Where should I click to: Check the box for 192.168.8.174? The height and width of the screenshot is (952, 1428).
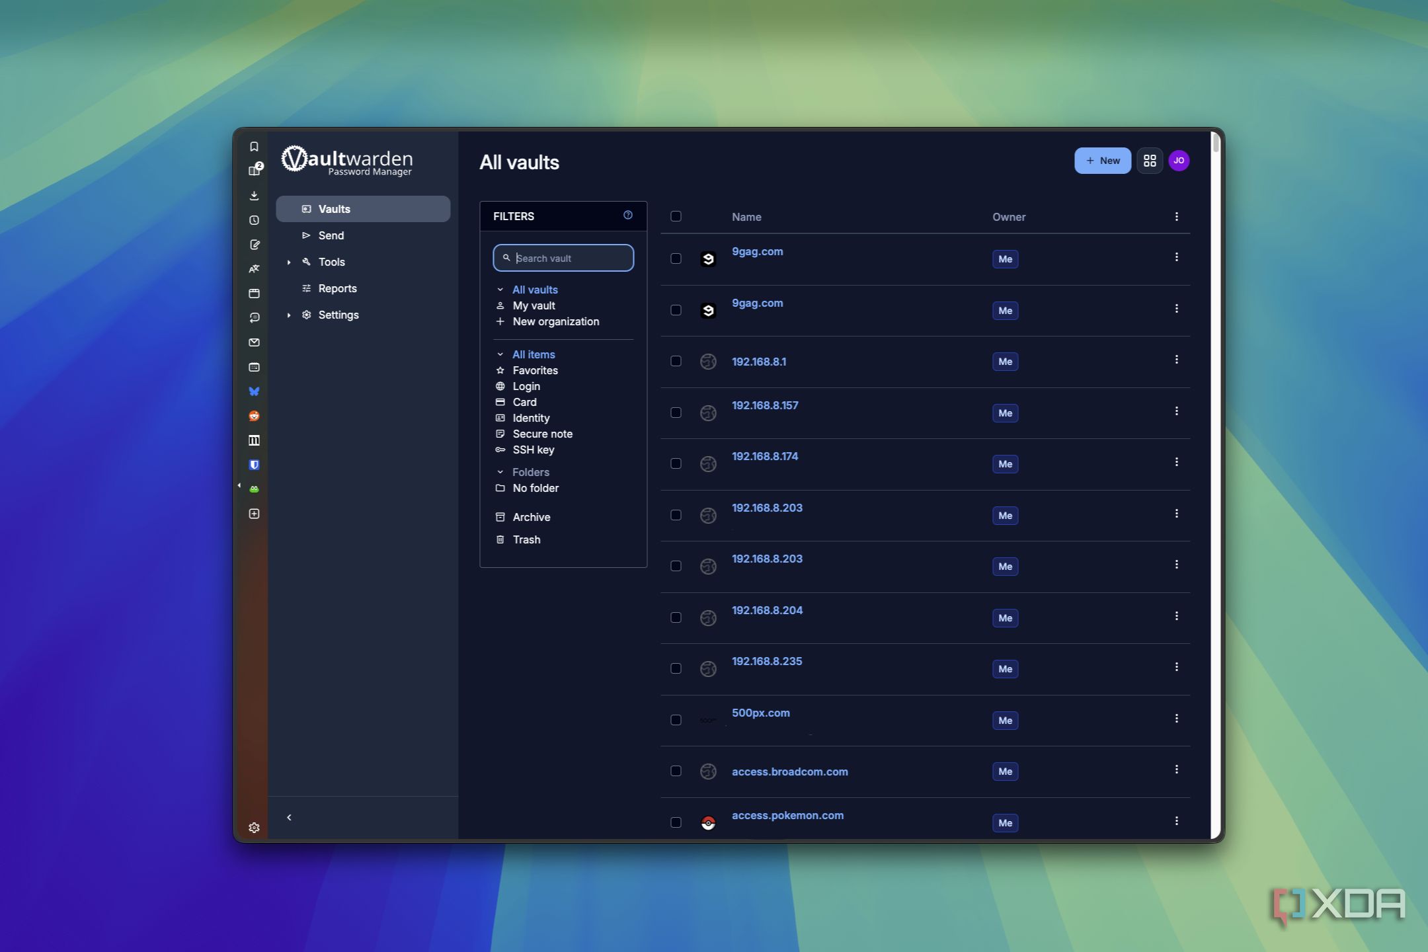coord(676,463)
